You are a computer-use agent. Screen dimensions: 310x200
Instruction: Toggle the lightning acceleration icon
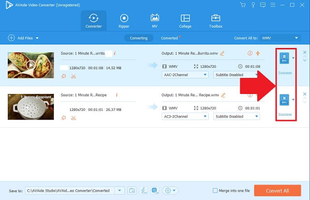tap(143, 190)
